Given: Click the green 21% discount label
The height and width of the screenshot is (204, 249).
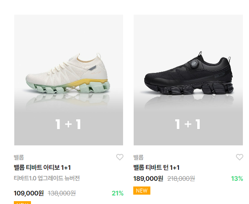Looking at the screenshot, I should [117, 193].
